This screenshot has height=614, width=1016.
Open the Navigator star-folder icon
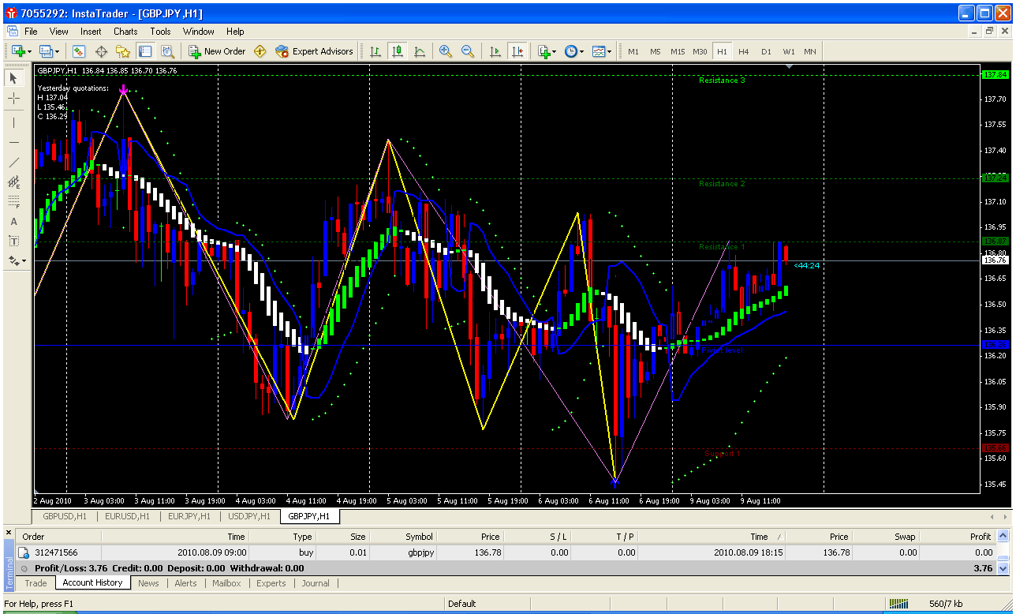(x=123, y=51)
